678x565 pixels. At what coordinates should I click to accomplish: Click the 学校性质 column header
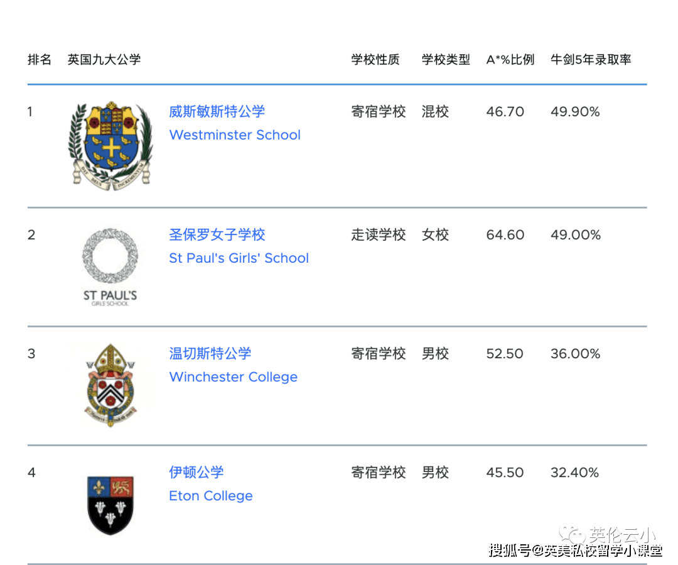[x=375, y=59]
